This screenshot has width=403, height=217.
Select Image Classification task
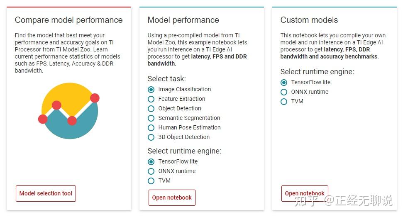[151, 90]
